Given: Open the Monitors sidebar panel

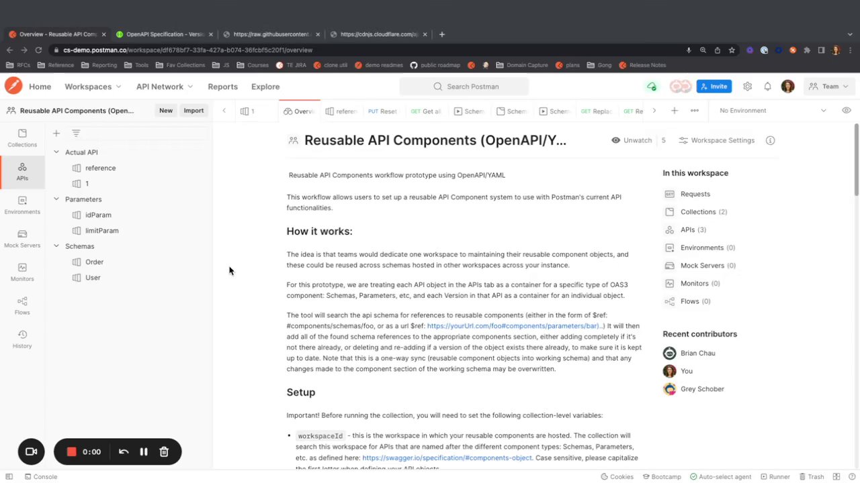Looking at the screenshot, I should [22, 272].
